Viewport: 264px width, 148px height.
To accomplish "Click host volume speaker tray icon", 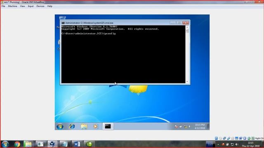I will 237,144.
